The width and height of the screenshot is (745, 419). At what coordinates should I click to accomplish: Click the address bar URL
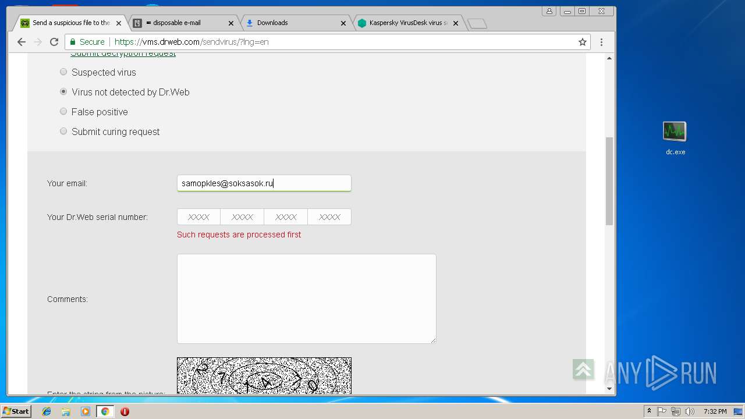(x=191, y=42)
